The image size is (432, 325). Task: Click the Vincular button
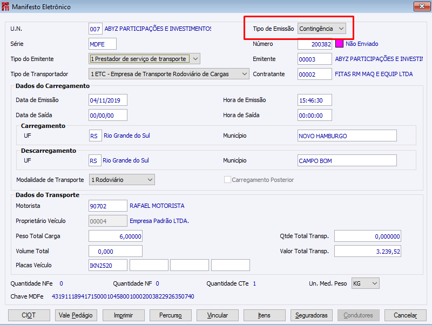(218, 315)
